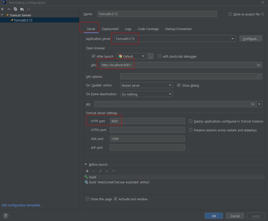This screenshot has height=221, width=268.
Task: Click the AJP port field
Action: [147, 148]
